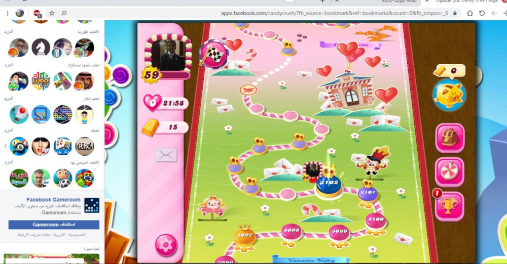The width and height of the screenshot is (507, 264).
Task: Click المزيد next to العاب يلعبها اصدقاؤك
Action: click(9, 65)
